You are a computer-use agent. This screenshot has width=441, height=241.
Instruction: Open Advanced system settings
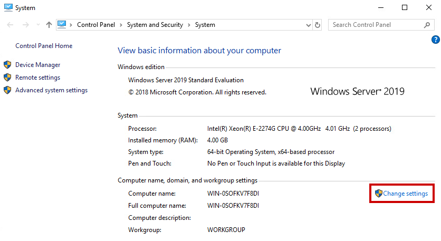52,90
